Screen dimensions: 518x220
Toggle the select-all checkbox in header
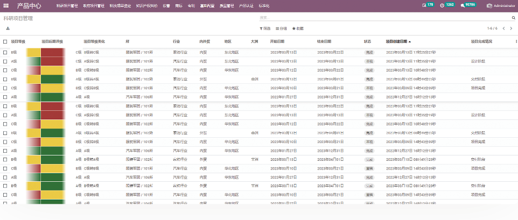(x=5, y=41)
